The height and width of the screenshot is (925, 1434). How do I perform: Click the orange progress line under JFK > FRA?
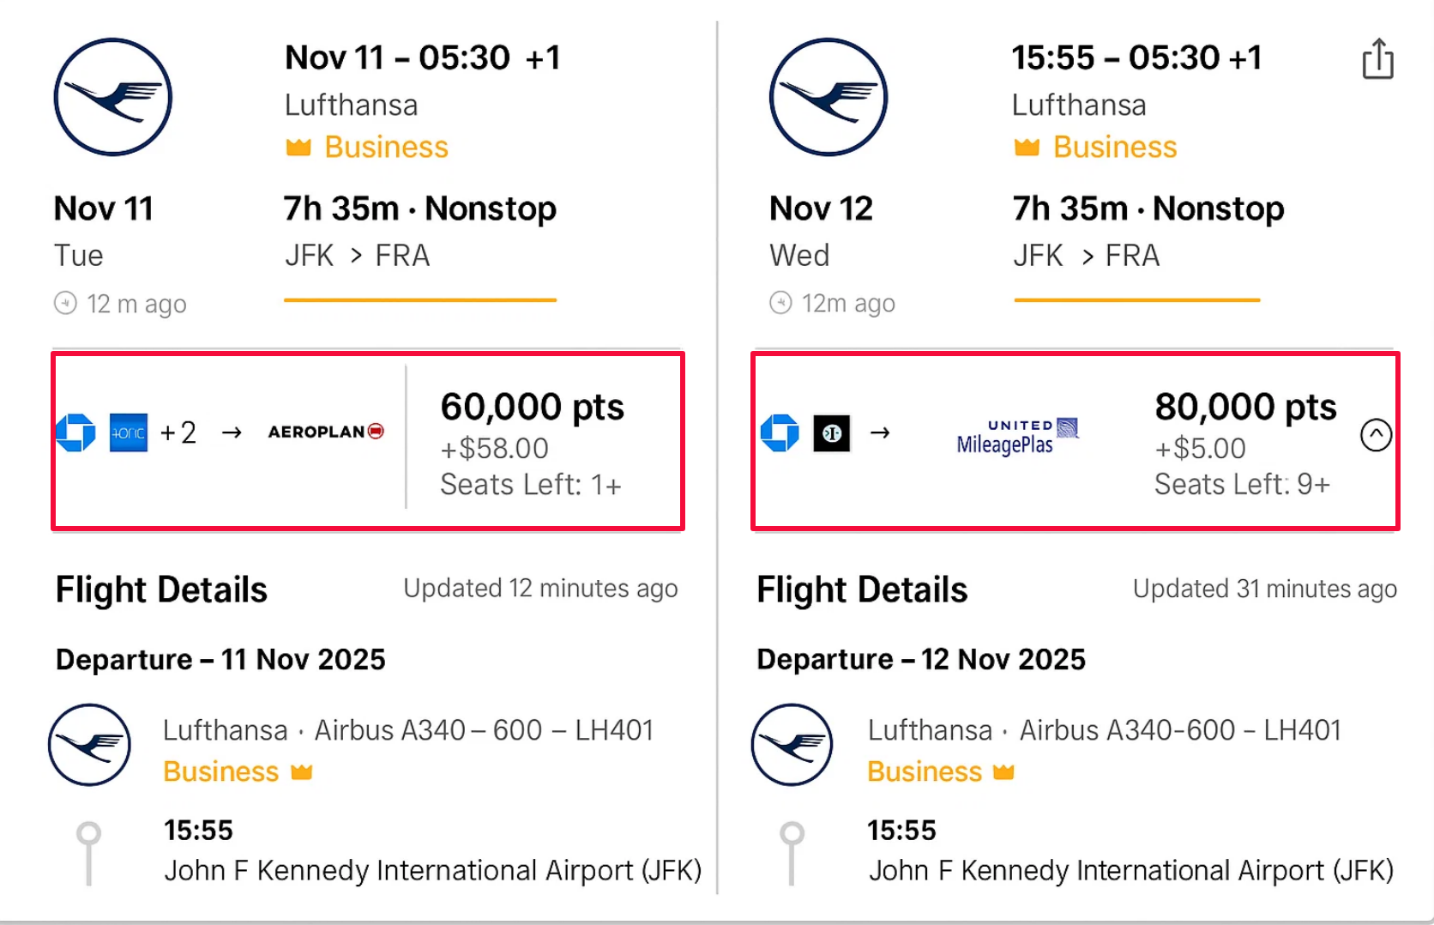(420, 300)
